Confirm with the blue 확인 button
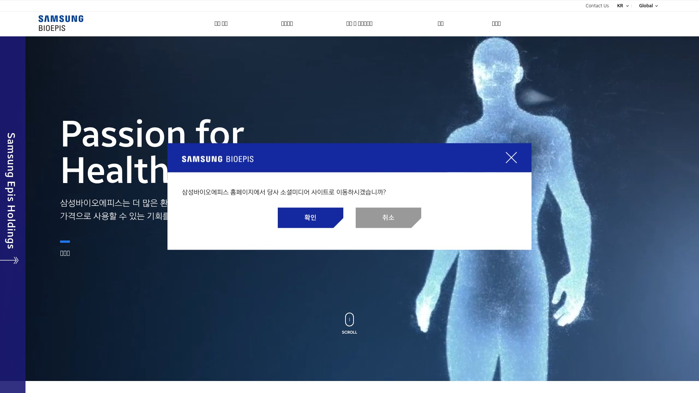This screenshot has width=699, height=393. [310, 218]
